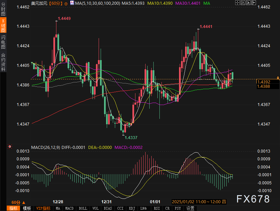Click the orange arrow marker at current price

click(x=278, y=78)
